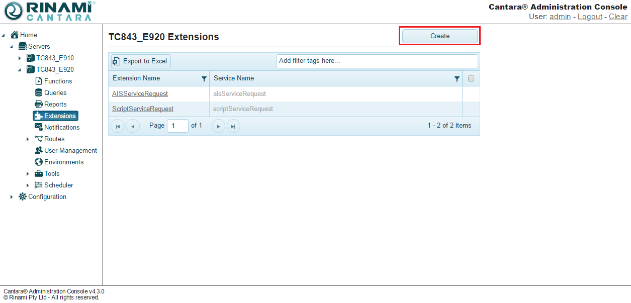The height and width of the screenshot is (303, 631).
Task: Select Scheduler in the navigation tree
Action: click(x=58, y=185)
